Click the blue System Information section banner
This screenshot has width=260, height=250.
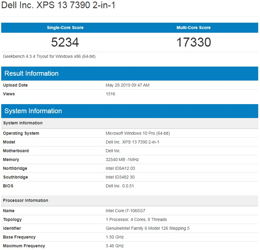click(x=130, y=111)
